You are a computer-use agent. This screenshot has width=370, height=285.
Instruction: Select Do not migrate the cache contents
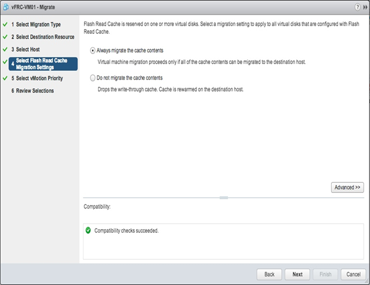(x=93, y=78)
